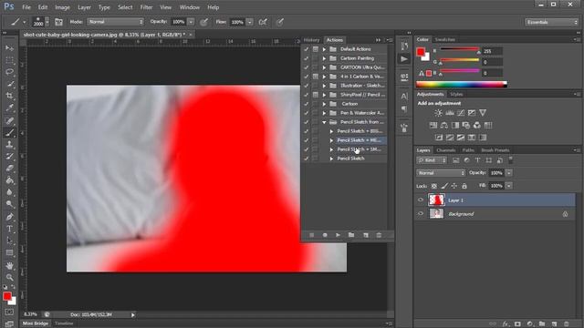Hide the Background layer eye icon

pyautogui.click(x=421, y=214)
